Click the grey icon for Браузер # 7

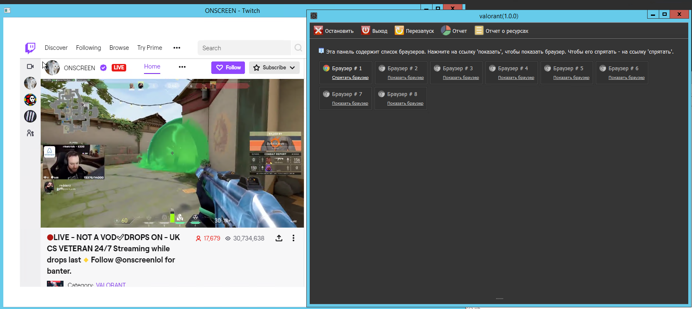(326, 94)
